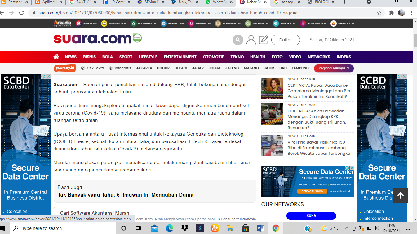Open File Explorer from taskbar
The width and height of the screenshot is (417, 234).
pyautogui.click(x=230, y=228)
